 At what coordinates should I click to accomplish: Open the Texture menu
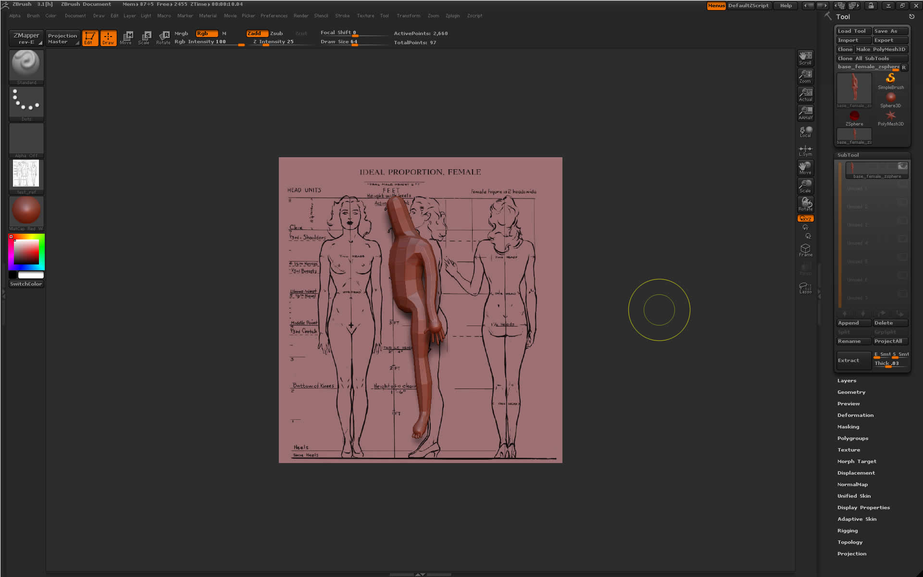click(x=365, y=16)
